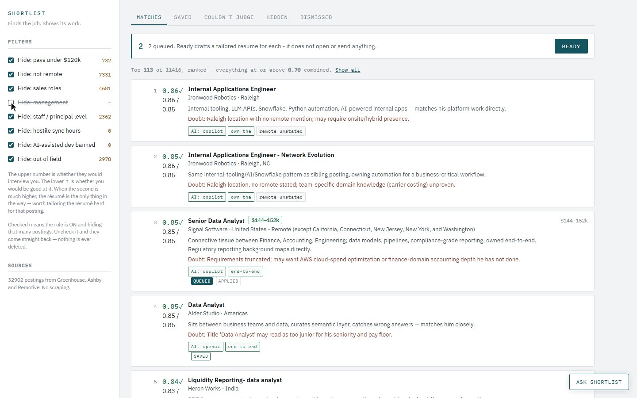Viewport: 637px width, 398px height.
Task: Click 'Alder Studio · Americas' company line
Action: pyautogui.click(x=218, y=314)
